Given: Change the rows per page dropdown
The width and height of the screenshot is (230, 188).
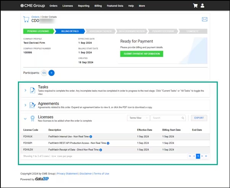Looking at the screenshot, I should [x=54, y=156].
